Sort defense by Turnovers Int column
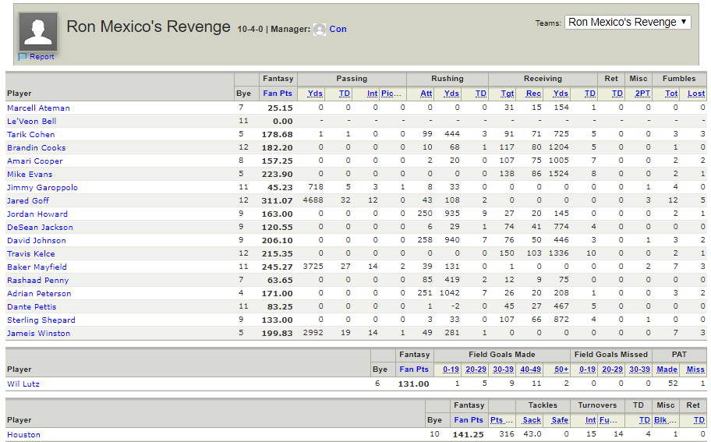This screenshot has height=442, width=711. click(x=590, y=420)
